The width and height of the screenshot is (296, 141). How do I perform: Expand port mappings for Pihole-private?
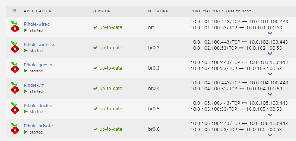coord(270,135)
